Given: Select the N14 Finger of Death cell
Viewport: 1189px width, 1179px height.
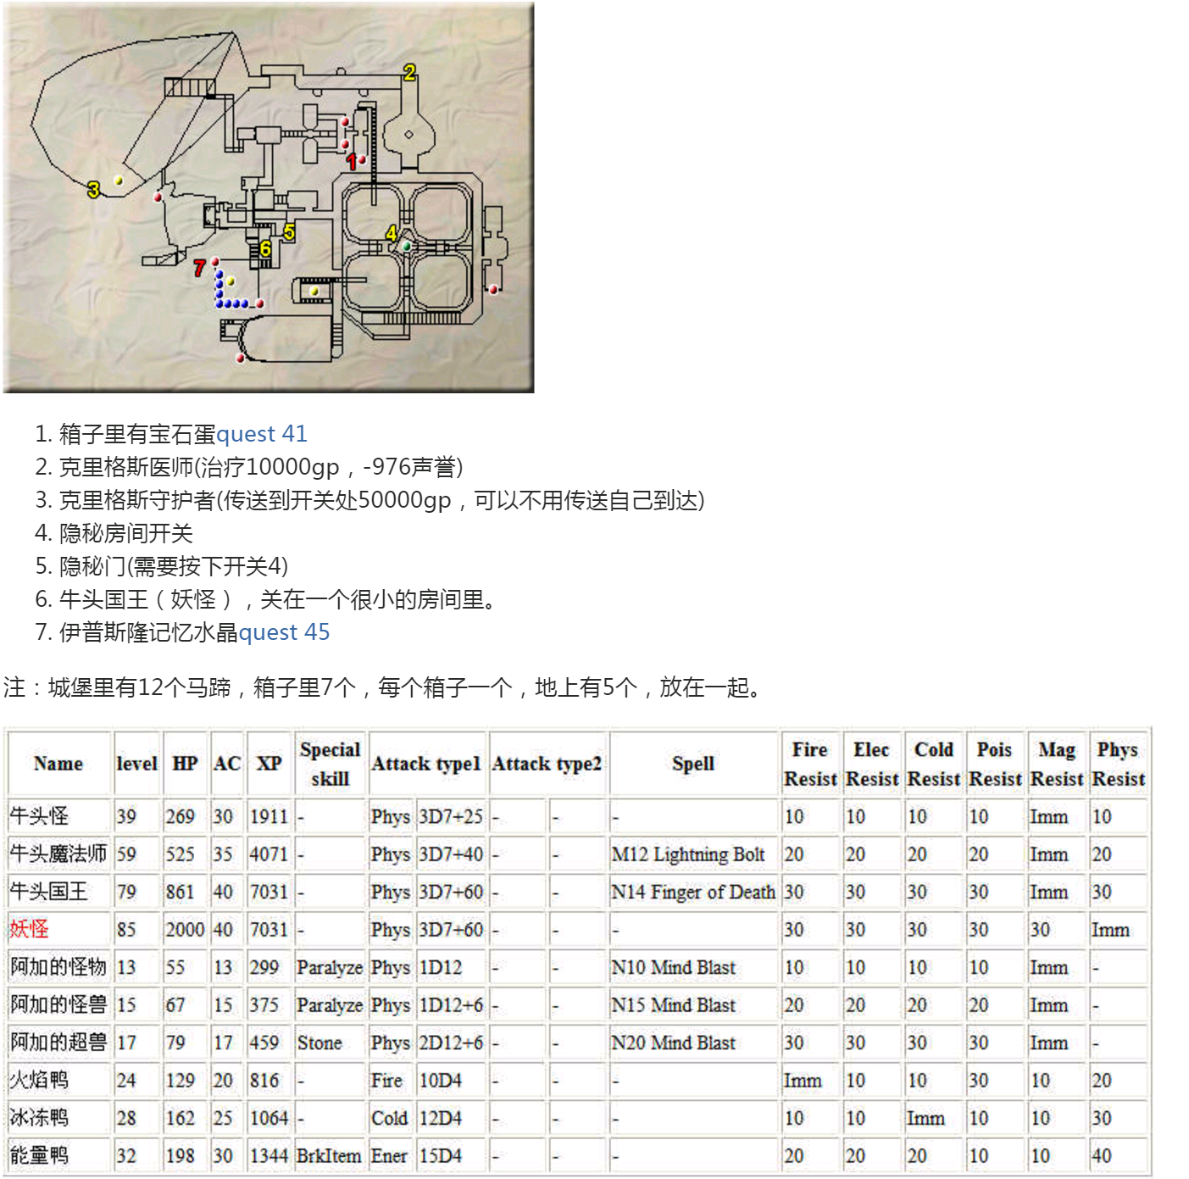Looking at the screenshot, I should (693, 892).
